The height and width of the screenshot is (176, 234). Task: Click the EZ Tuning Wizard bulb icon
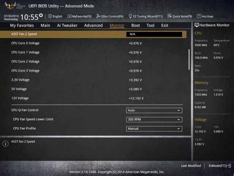[130, 16]
